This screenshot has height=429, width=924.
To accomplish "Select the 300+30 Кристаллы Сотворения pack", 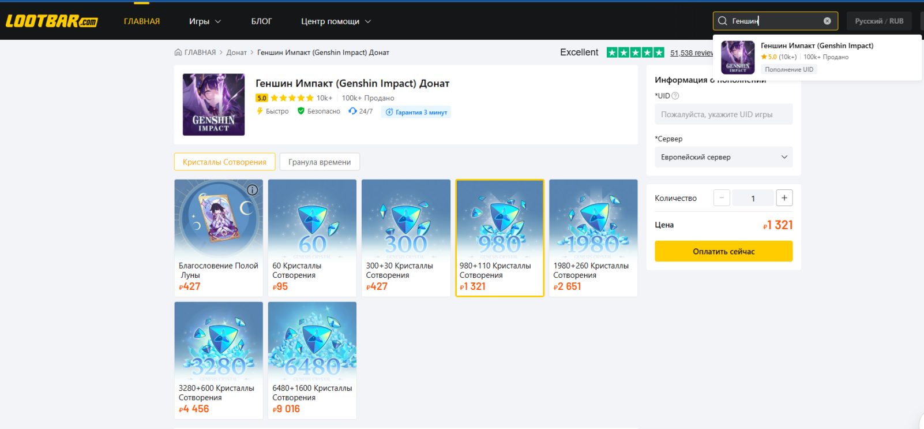I will click(406, 238).
